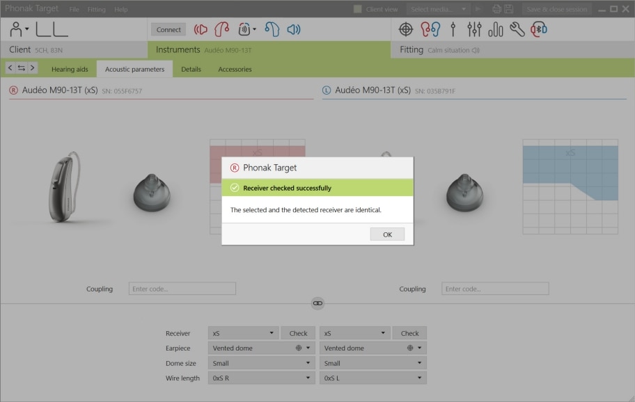Toggle the linked coupling chain icon
The image size is (635, 402).
point(317,303)
